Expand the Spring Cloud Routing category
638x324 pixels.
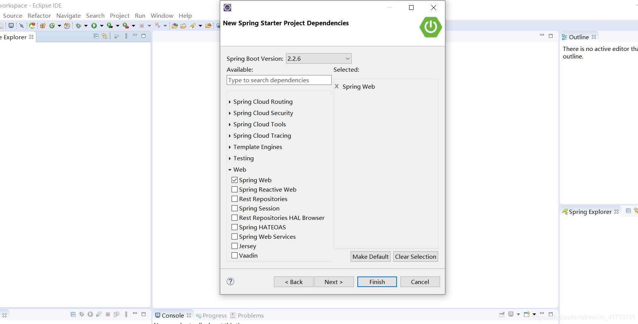(x=230, y=102)
